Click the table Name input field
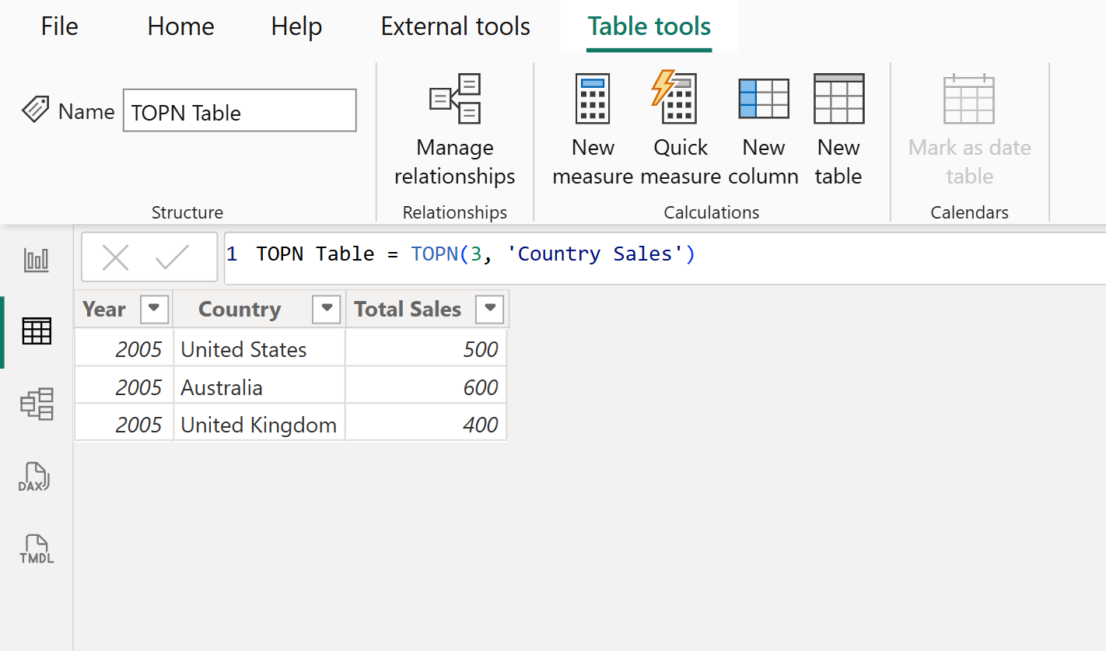This screenshot has height=651, width=1106. (239, 110)
